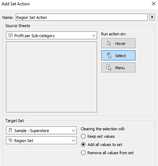Screen dimensions: 158x166
Task: Click the empty source sheets list box
Action: click(51, 77)
